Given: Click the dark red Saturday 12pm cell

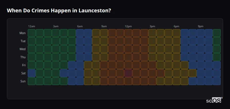Looking at the screenshot, I should coord(128,73).
